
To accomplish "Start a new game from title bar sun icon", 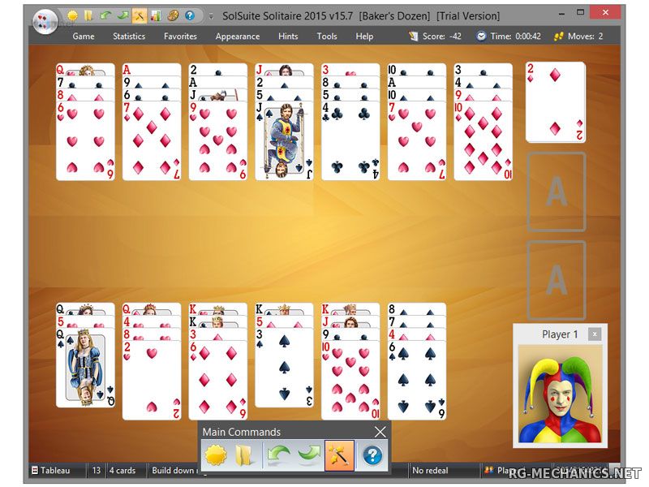I will pyautogui.click(x=72, y=15).
